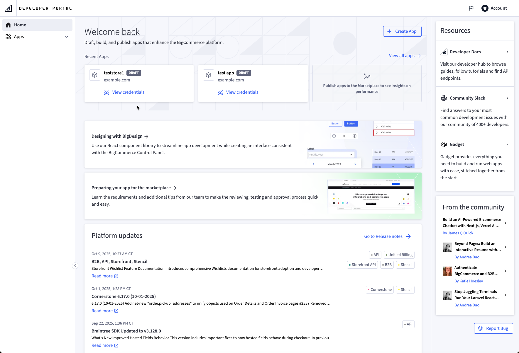The image size is (519, 353).
Task: Open By James Q Quick author link
Action: pos(458,233)
